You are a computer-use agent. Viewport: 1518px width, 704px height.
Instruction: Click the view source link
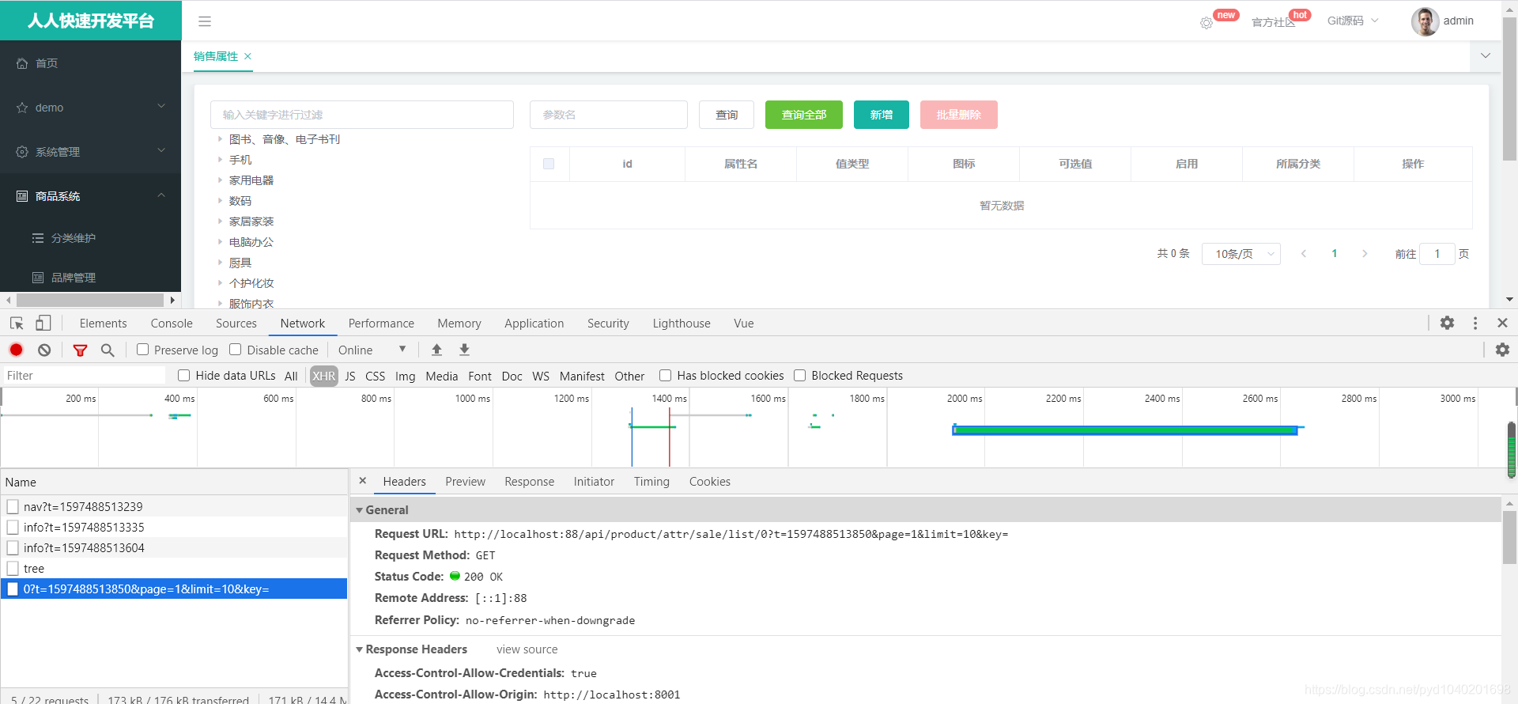[x=527, y=649]
